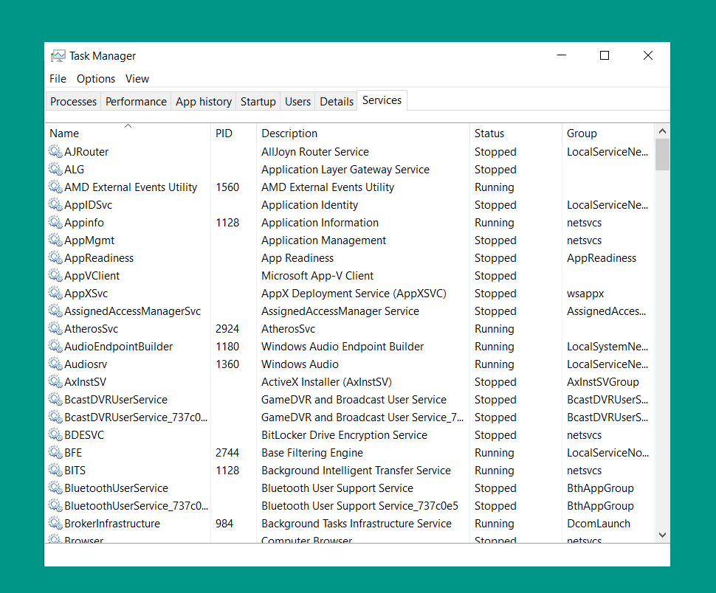
Task: Open the View menu
Action: 137,79
